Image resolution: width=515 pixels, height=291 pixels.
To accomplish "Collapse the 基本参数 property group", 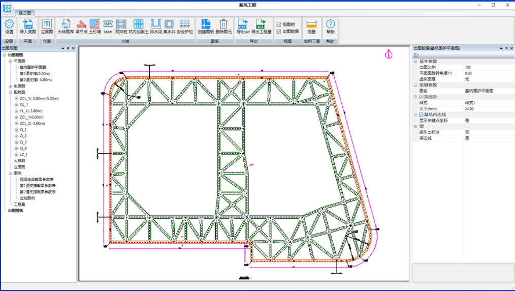I will point(415,61).
